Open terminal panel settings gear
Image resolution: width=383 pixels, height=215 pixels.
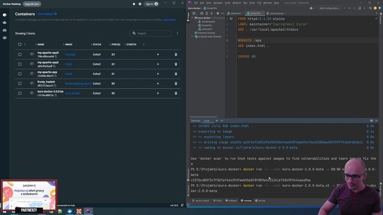(371, 121)
